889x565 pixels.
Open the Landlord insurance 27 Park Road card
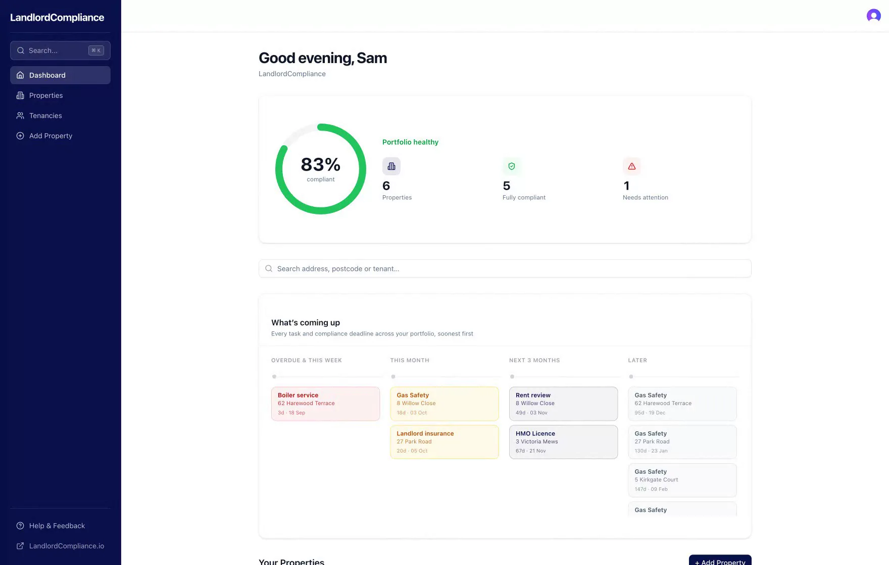tap(444, 442)
